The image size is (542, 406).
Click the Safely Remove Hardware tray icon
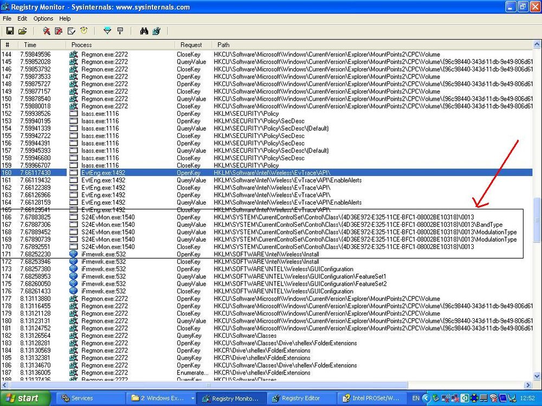coord(436,398)
